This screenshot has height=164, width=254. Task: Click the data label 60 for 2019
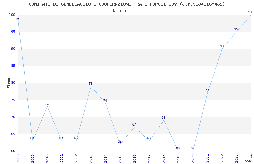(x=178, y=148)
